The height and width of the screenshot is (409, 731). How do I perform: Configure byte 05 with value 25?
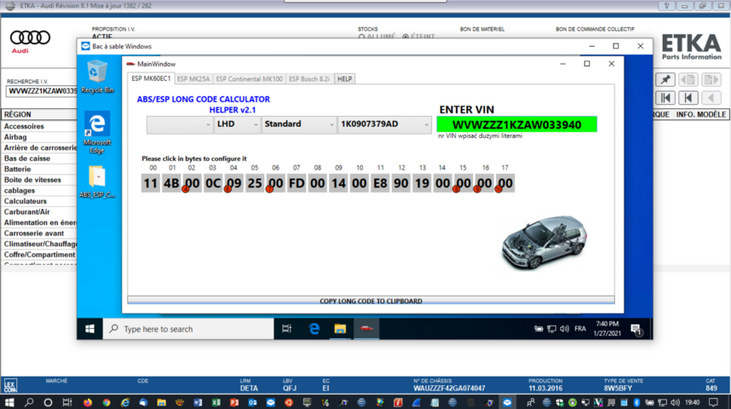(255, 183)
